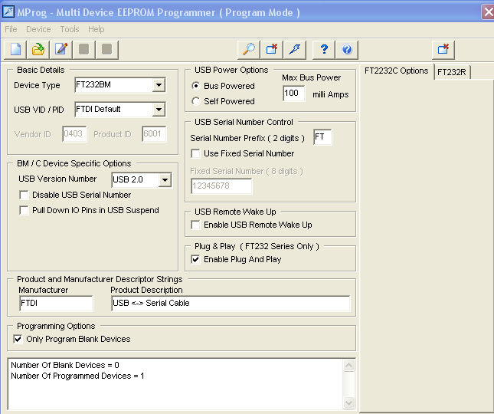Click the Fixed Serial Number field

221,186
